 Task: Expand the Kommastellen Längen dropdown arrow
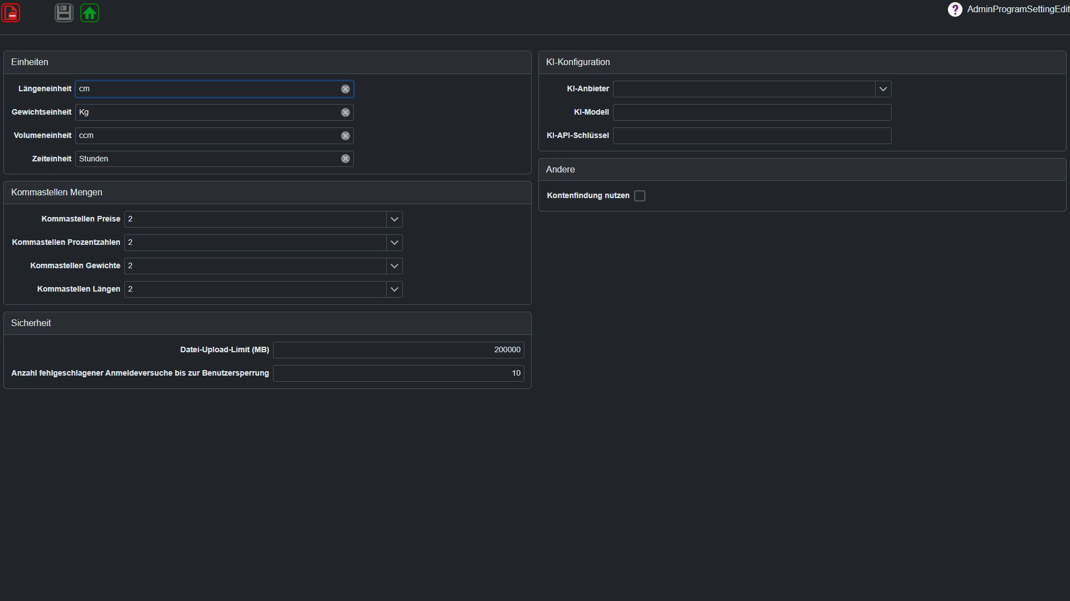point(395,289)
